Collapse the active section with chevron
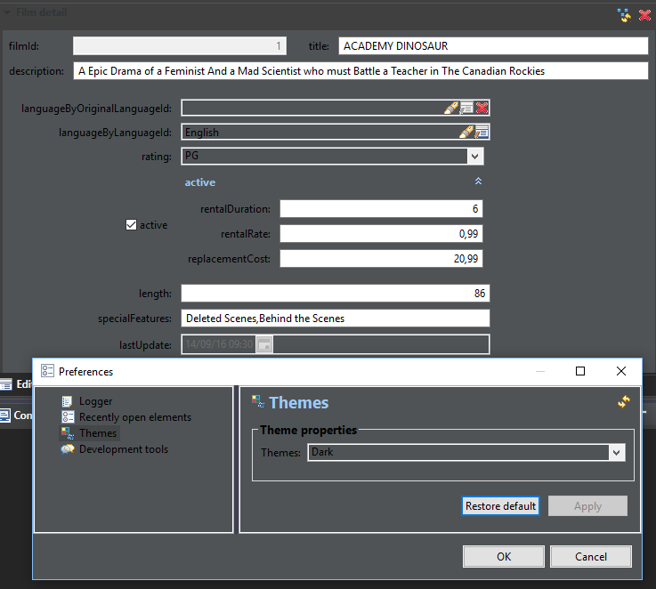The image size is (656, 589). pos(478,182)
